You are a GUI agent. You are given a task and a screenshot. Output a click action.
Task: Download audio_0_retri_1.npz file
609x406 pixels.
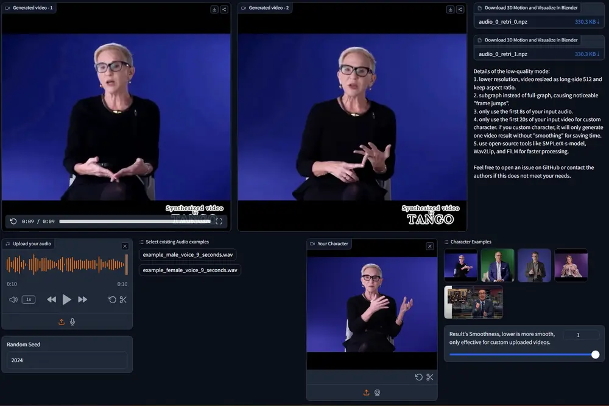pos(587,54)
